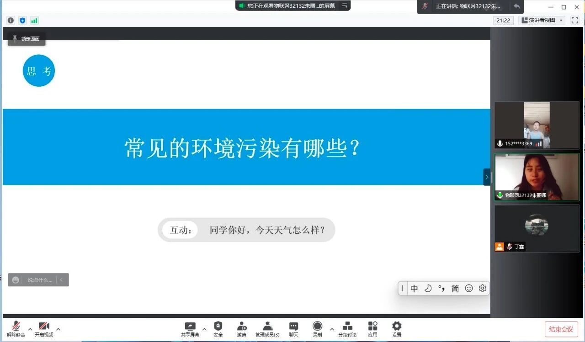Image resolution: width=585 pixels, height=342 pixels.
Task: Toggle the Chinese/English input mode in the IME bar
Action: coord(414,289)
